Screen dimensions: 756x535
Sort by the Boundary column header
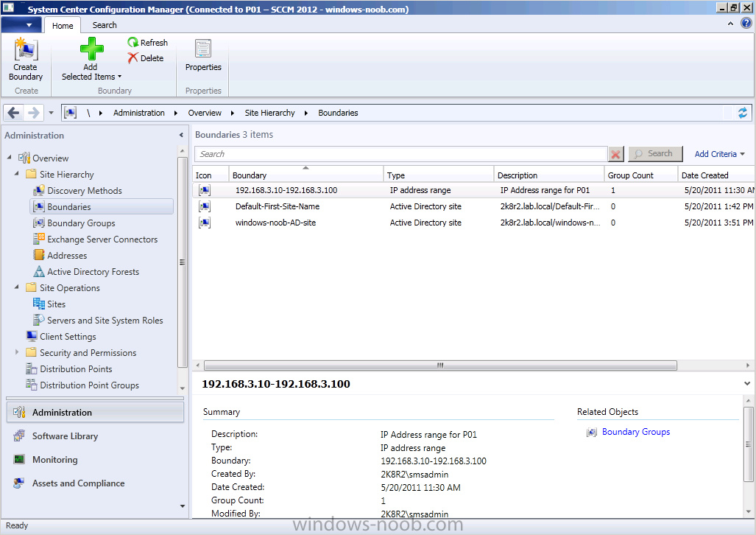(x=306, y=175)
